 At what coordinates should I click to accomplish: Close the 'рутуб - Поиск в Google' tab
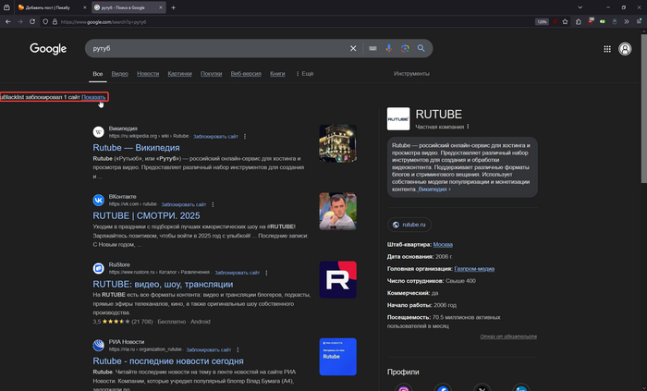162,7
